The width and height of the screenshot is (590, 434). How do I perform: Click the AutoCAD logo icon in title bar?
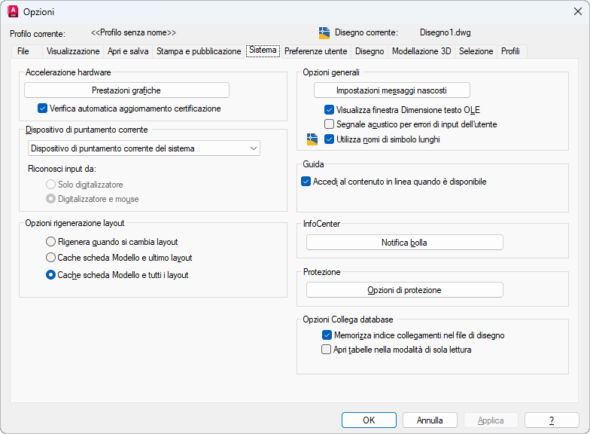pyautogui.click(x=12, y=11)
